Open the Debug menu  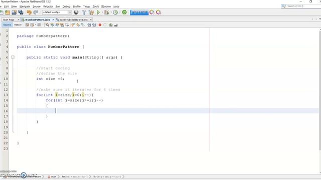[x=66, y=6]
